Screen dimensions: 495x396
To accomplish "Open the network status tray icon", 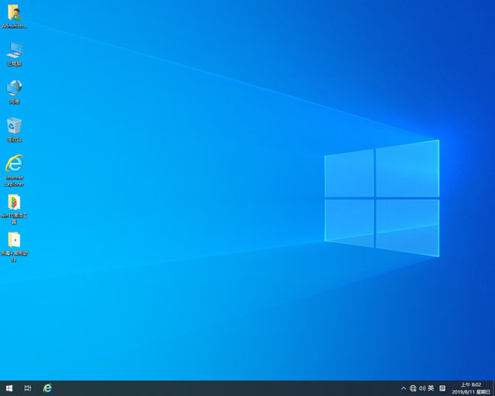I will (413, 388).
